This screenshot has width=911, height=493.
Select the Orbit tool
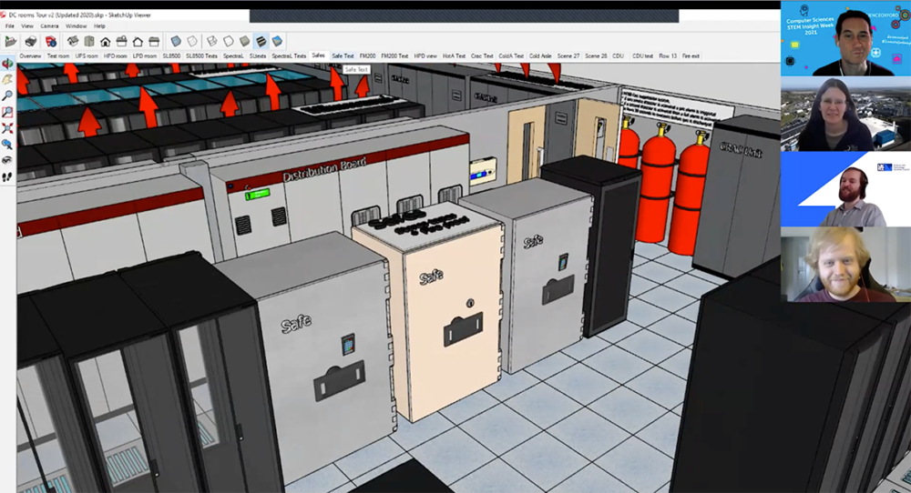7,64
